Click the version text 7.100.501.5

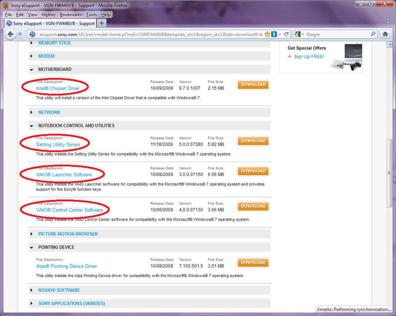191,266
